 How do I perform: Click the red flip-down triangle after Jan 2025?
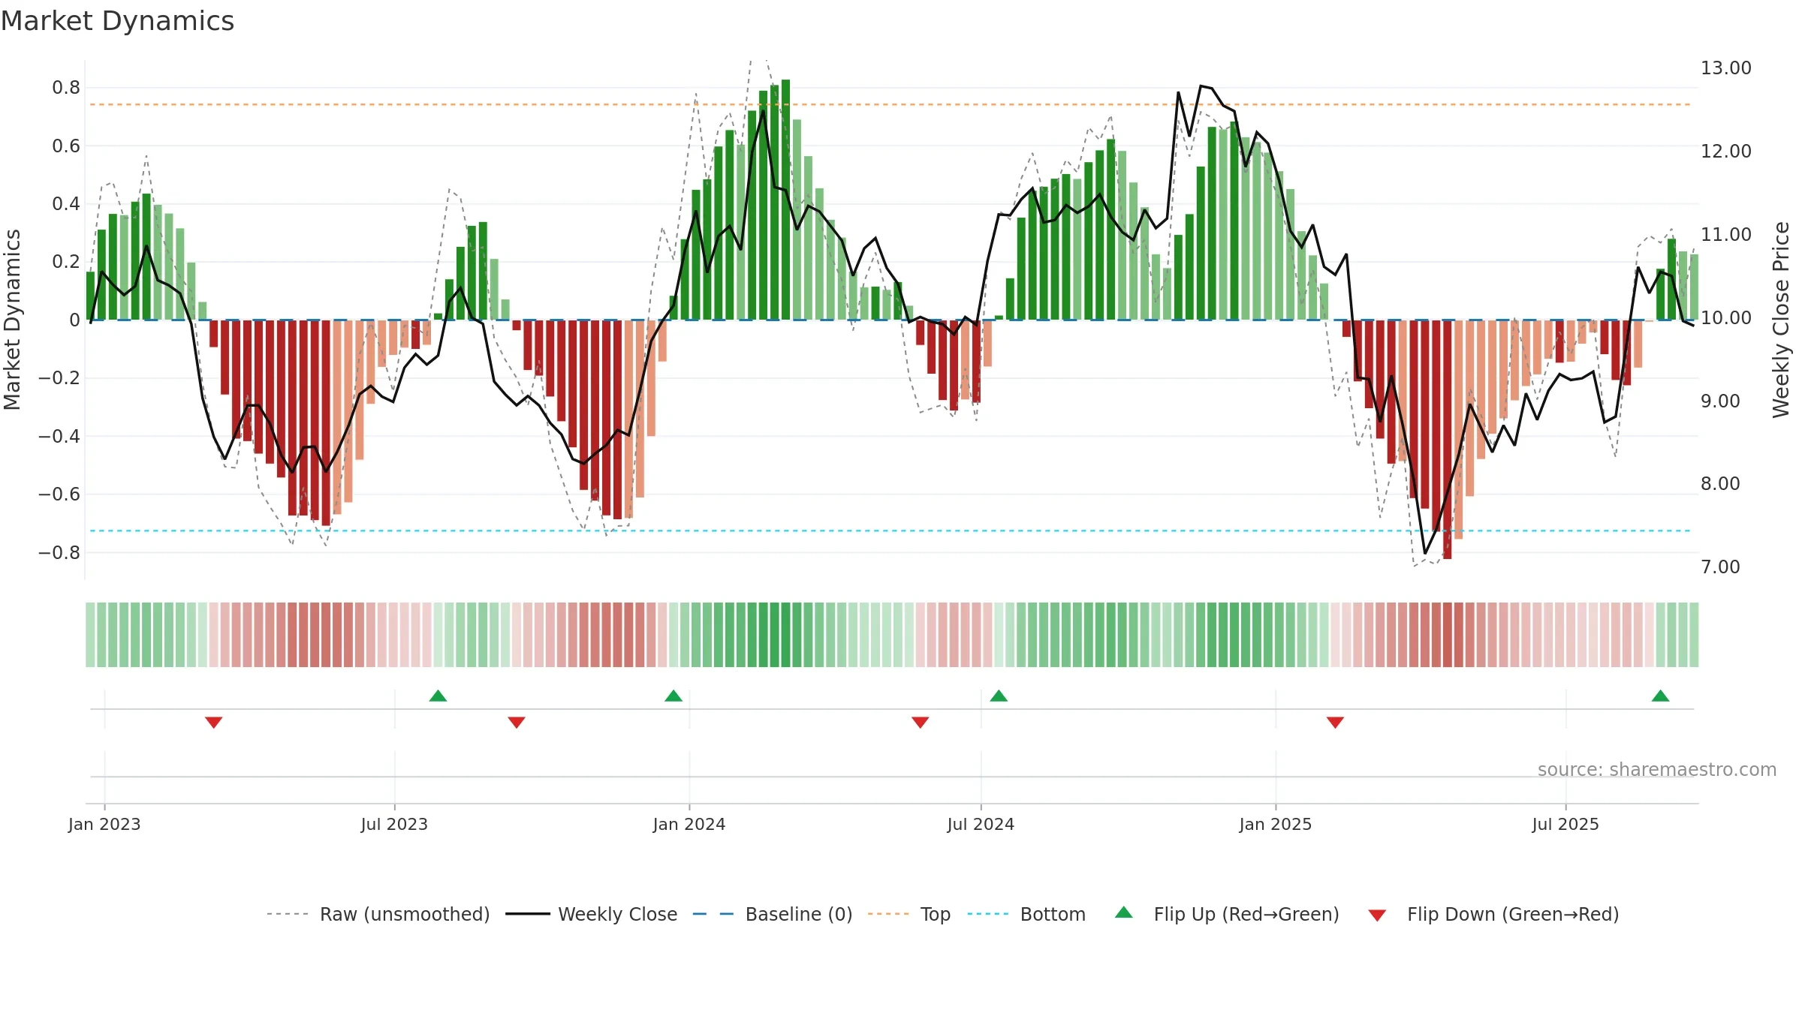pos(1335,723)
